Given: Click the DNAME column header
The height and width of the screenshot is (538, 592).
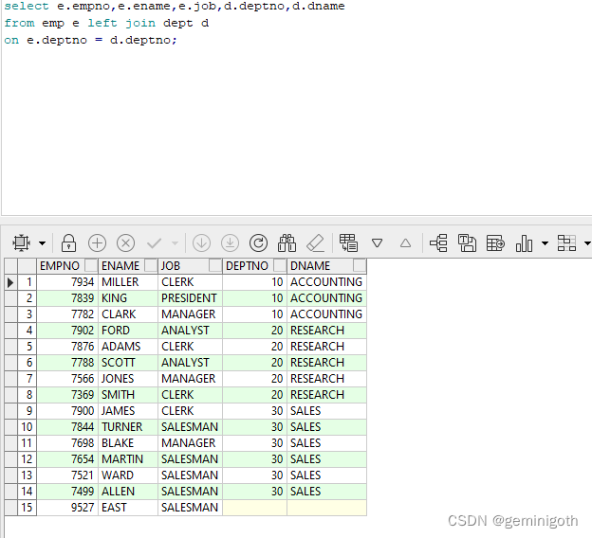Looking at the screenshot, I should pyautogui.click(x=326, y=266).
